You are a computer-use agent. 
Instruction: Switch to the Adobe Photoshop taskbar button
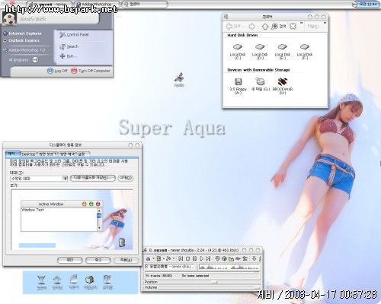(97, 5)
